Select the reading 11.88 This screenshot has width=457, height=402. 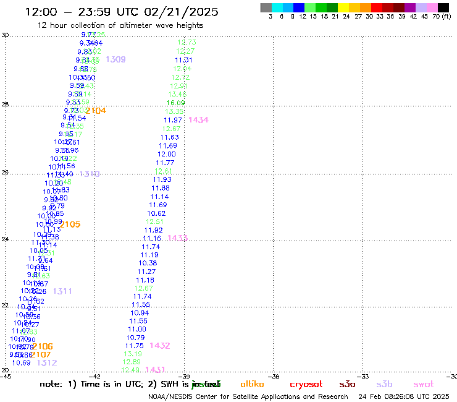pos(161,189)
